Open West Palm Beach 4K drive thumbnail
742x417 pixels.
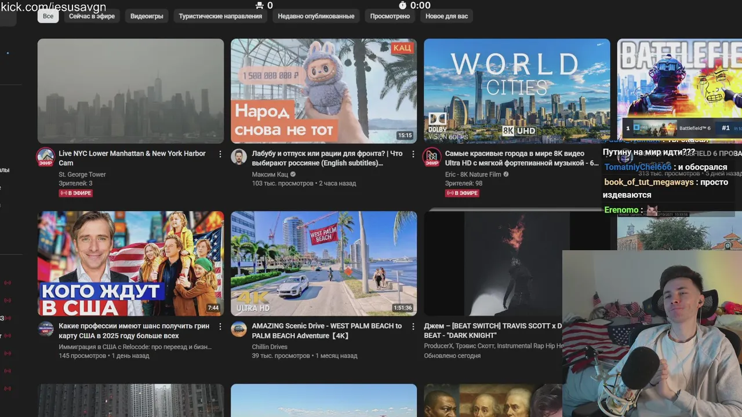tap(323, 264)
